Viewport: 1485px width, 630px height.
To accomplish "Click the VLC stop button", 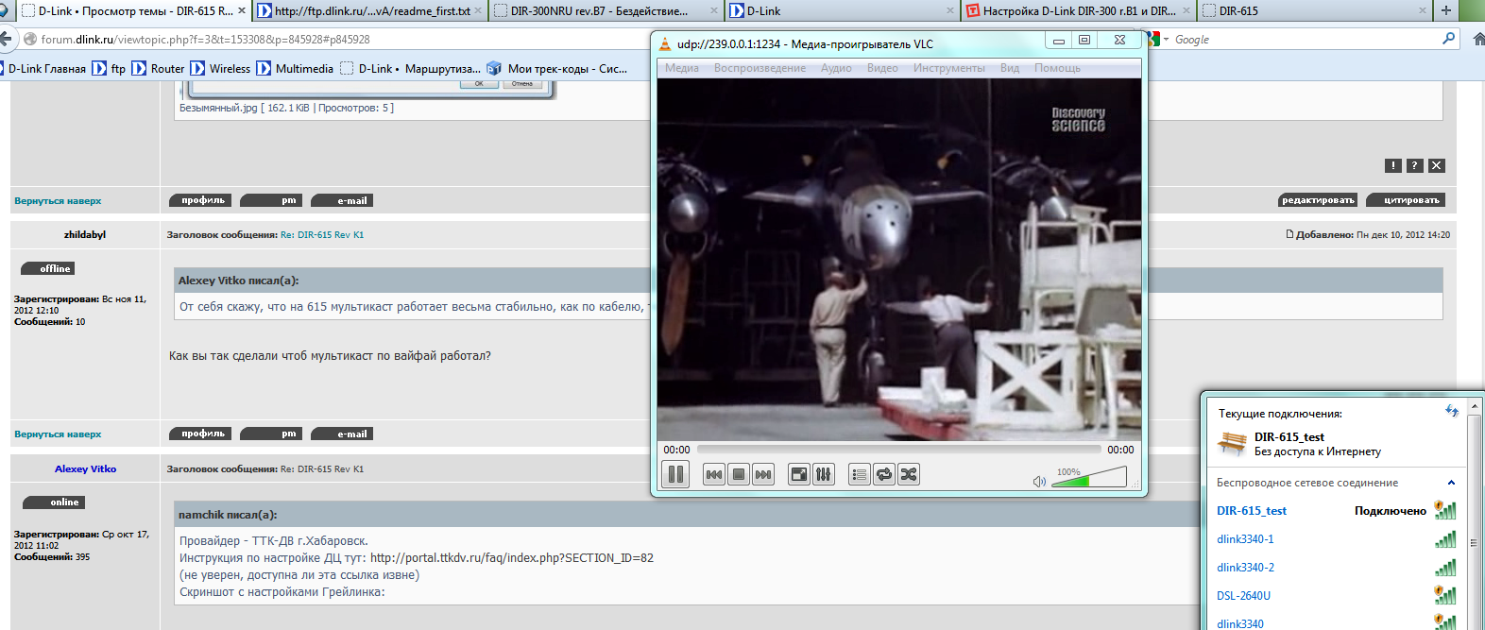I will pos(739,474).
